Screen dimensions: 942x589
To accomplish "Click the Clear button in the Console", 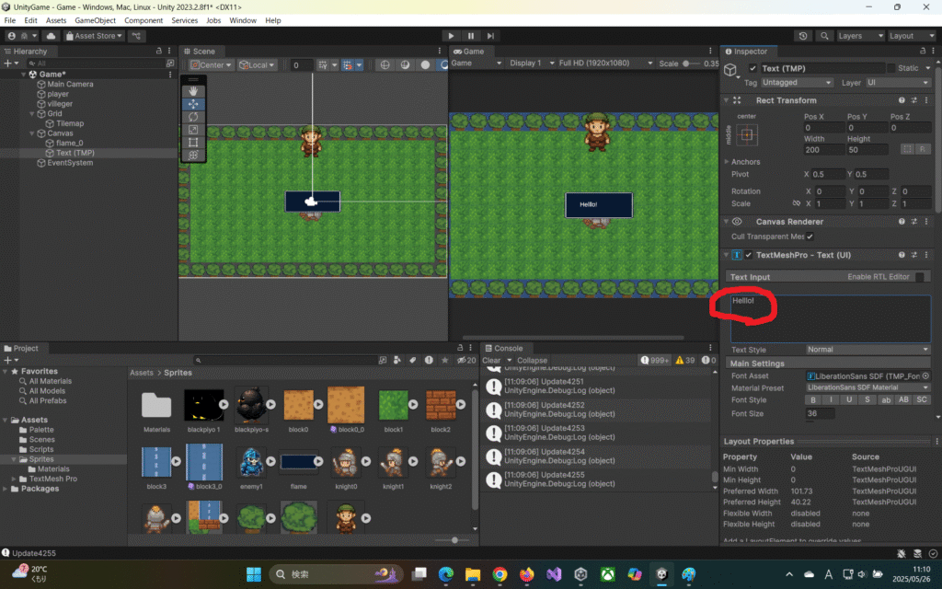I will point(491,361).
